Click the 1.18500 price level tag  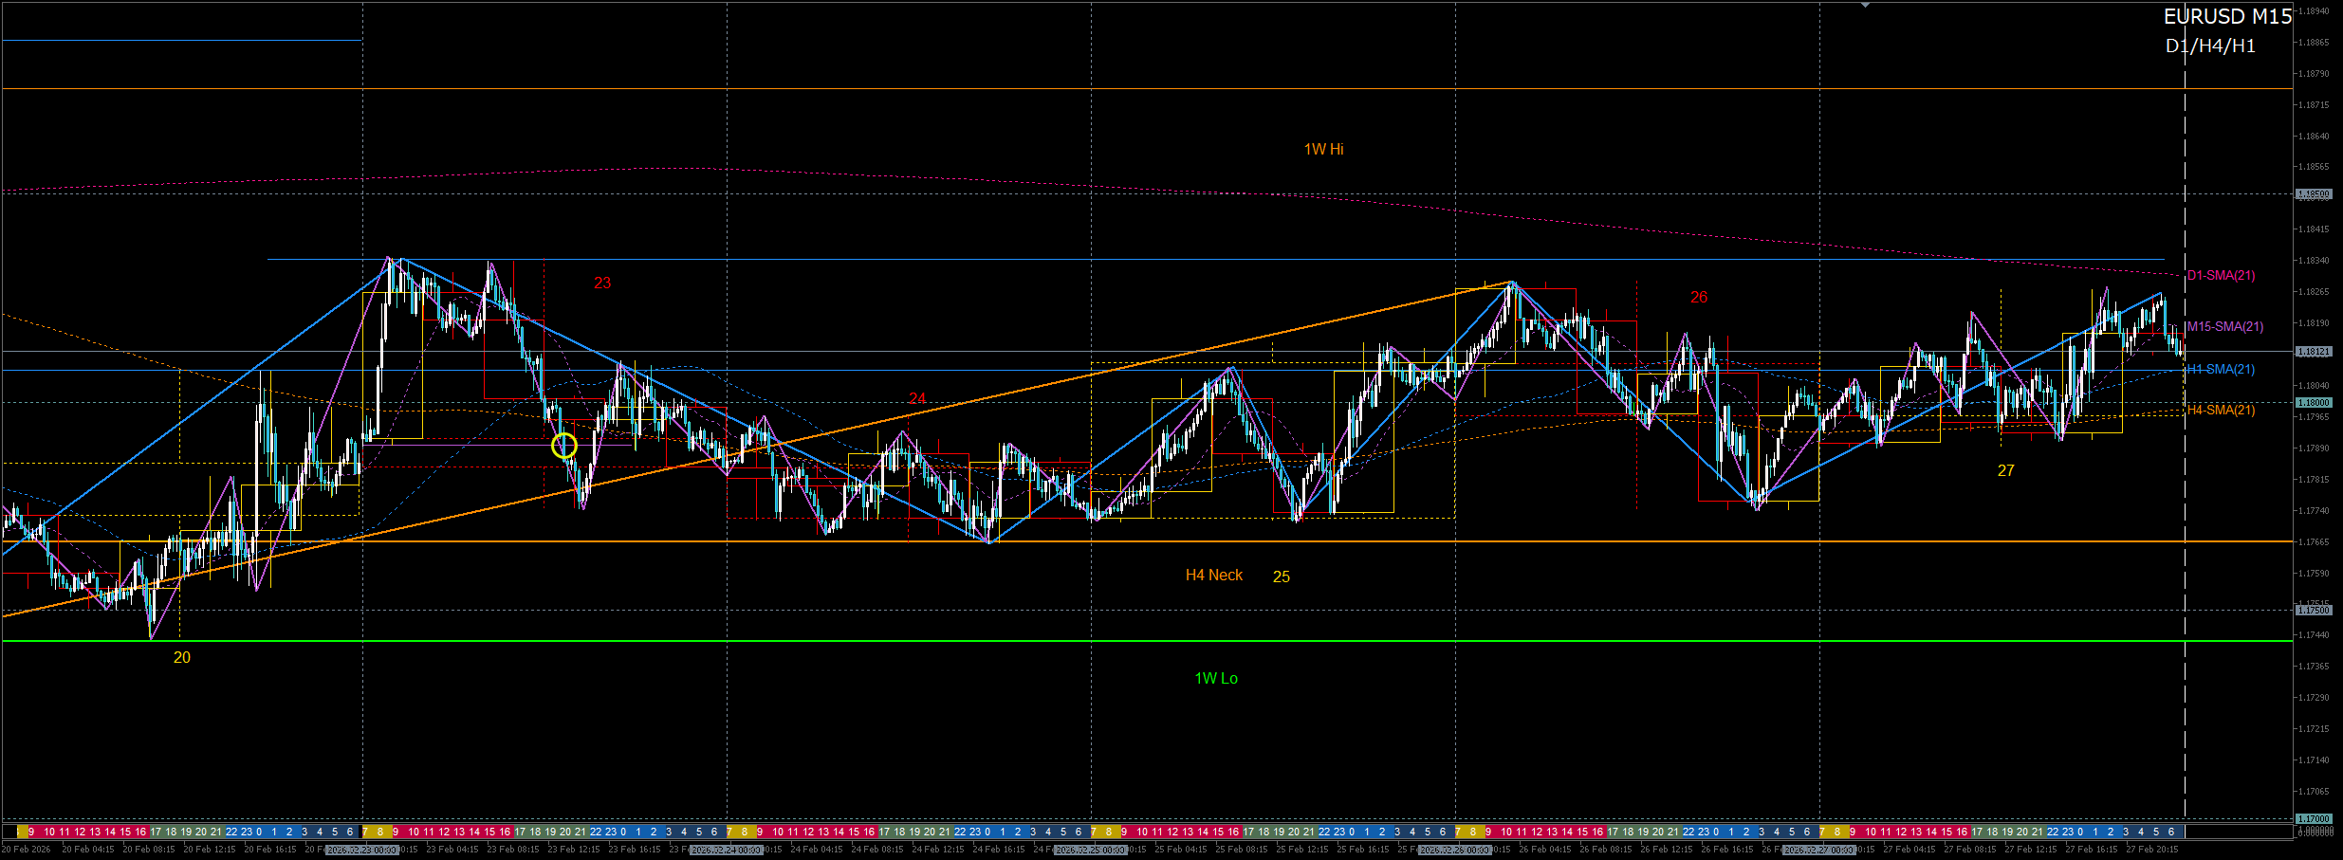[x=2313, y=194]
